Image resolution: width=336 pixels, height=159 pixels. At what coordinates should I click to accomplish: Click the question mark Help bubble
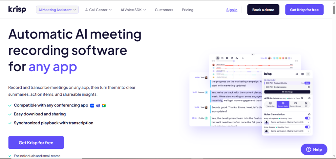point(314,149)
